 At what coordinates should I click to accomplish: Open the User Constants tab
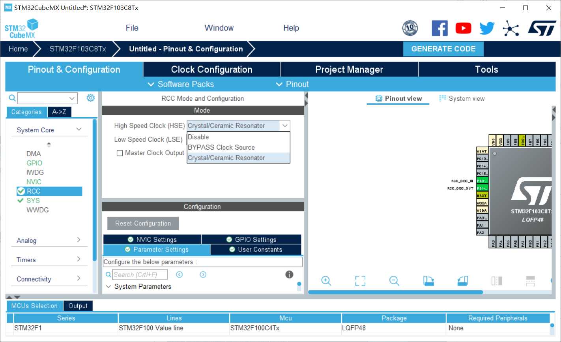tap(256, 250)
